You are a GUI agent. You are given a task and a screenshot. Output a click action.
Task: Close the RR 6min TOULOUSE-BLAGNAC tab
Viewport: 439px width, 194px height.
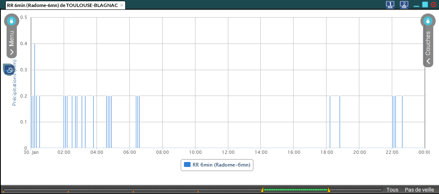(x=122, y=5)
